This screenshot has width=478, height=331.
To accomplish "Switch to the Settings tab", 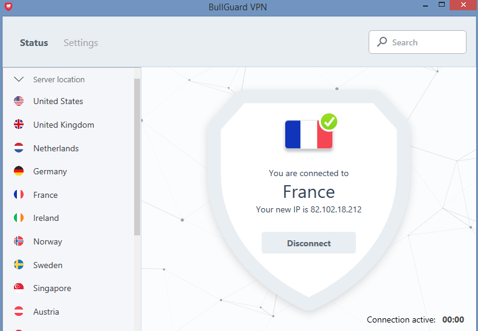I will [x=81, y=43].
